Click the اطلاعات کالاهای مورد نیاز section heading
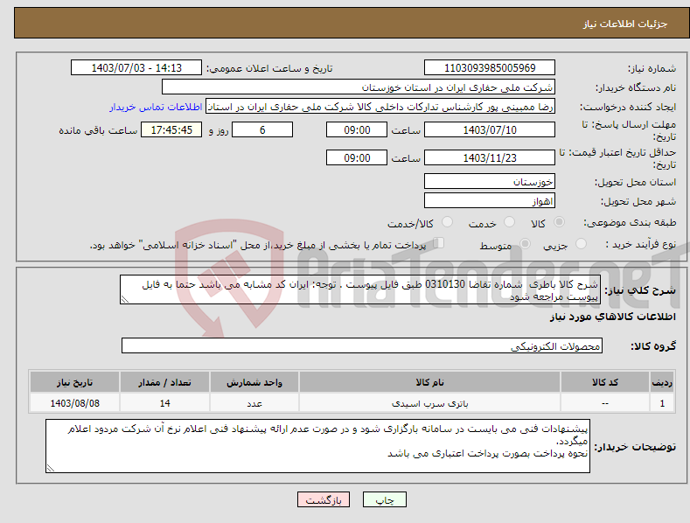 (612, 317)
